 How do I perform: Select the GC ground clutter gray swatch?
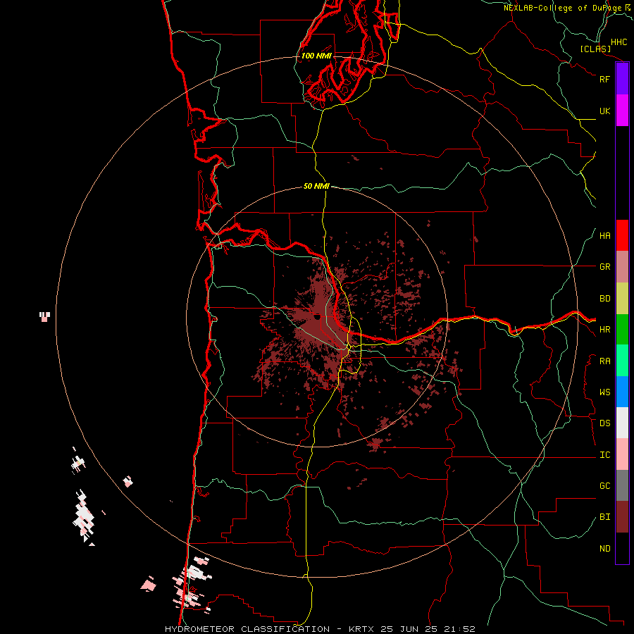pyautogui.click(x=622, y=485)
